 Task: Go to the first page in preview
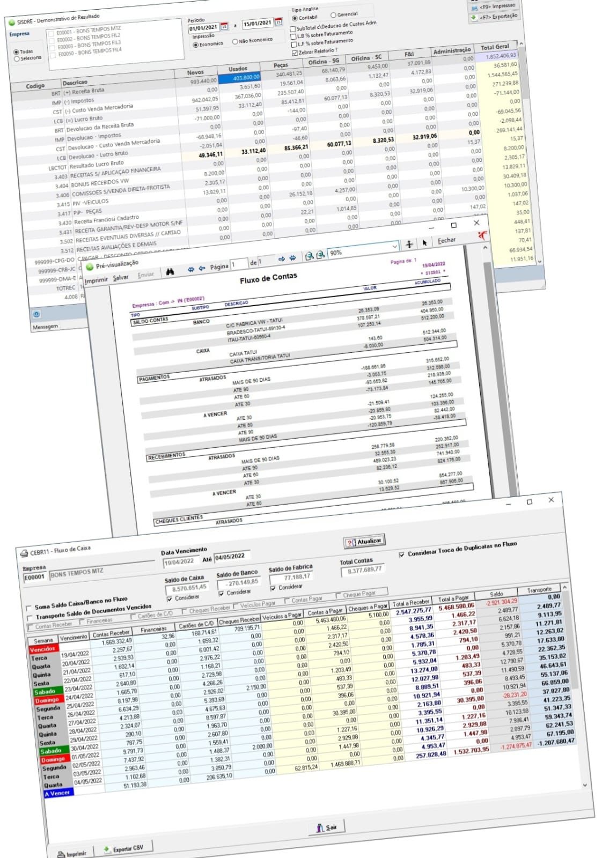coord(190,270)
